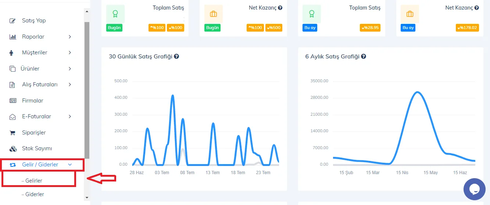Click the 400.00 y-axis value
Image resolution: width=490 pixels, height=205 pixels.
coord(121,98)
